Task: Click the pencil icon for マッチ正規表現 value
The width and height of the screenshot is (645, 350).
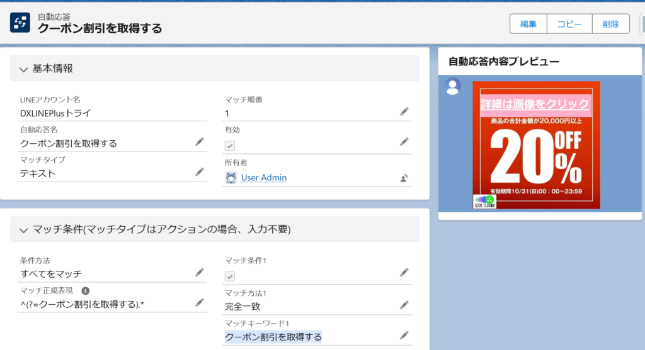Action: coord(200,302)
